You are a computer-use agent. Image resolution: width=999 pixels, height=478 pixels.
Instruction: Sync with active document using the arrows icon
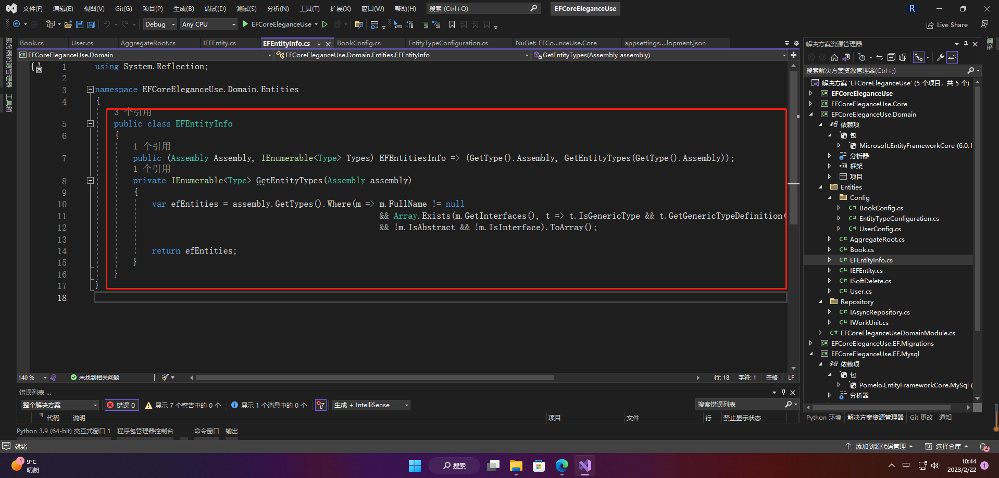point(880,57)
